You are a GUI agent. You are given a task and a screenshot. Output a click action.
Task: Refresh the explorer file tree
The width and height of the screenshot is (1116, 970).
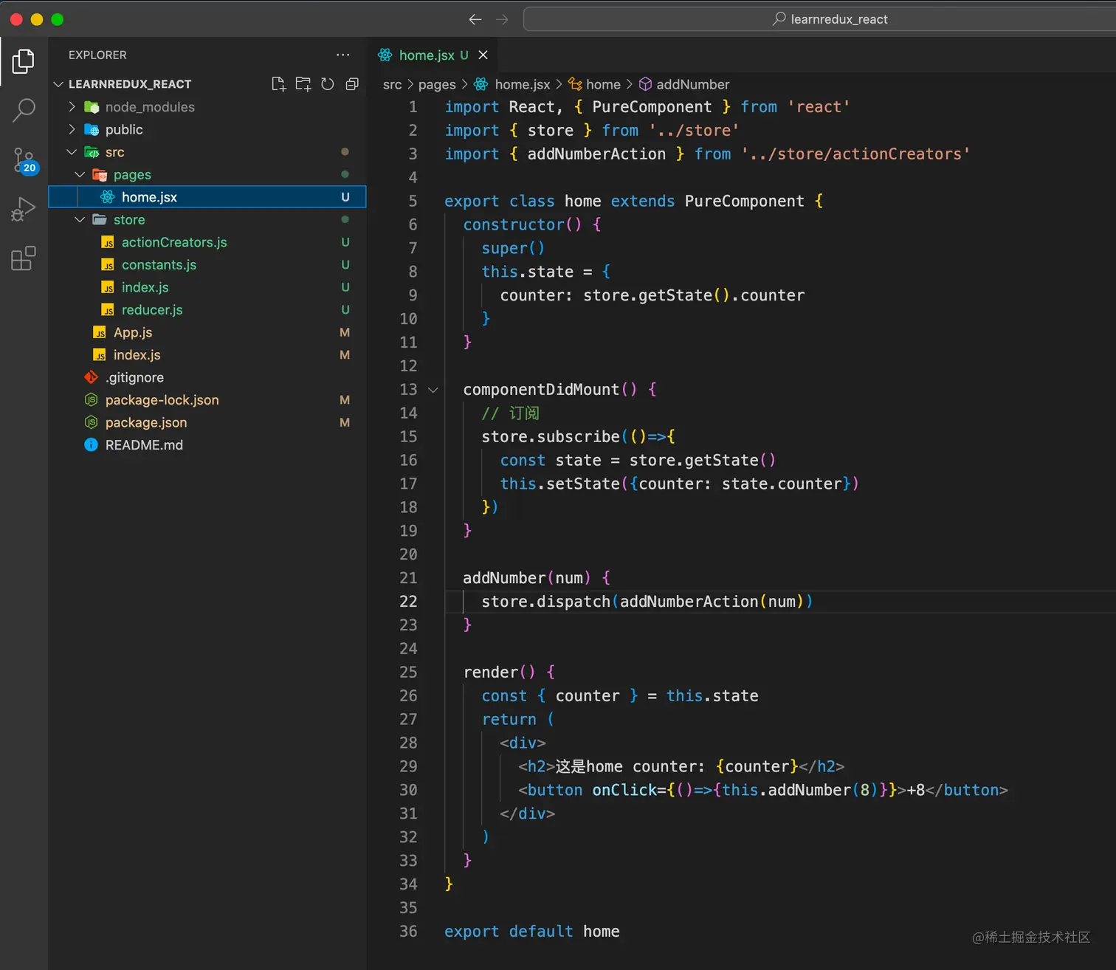click(328, 84)
